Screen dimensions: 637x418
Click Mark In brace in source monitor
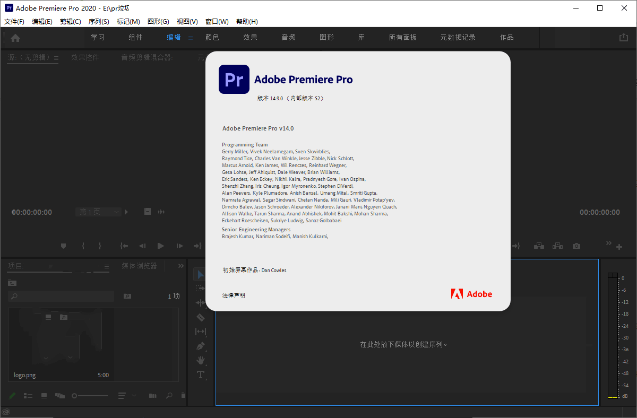(83, 246)
